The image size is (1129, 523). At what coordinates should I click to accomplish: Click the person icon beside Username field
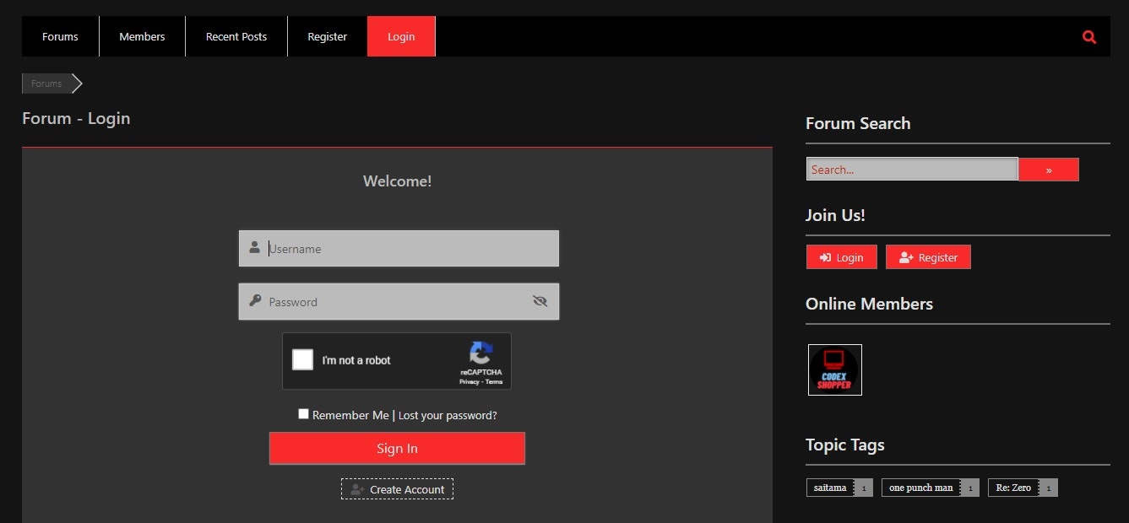(x=254, y=247)
